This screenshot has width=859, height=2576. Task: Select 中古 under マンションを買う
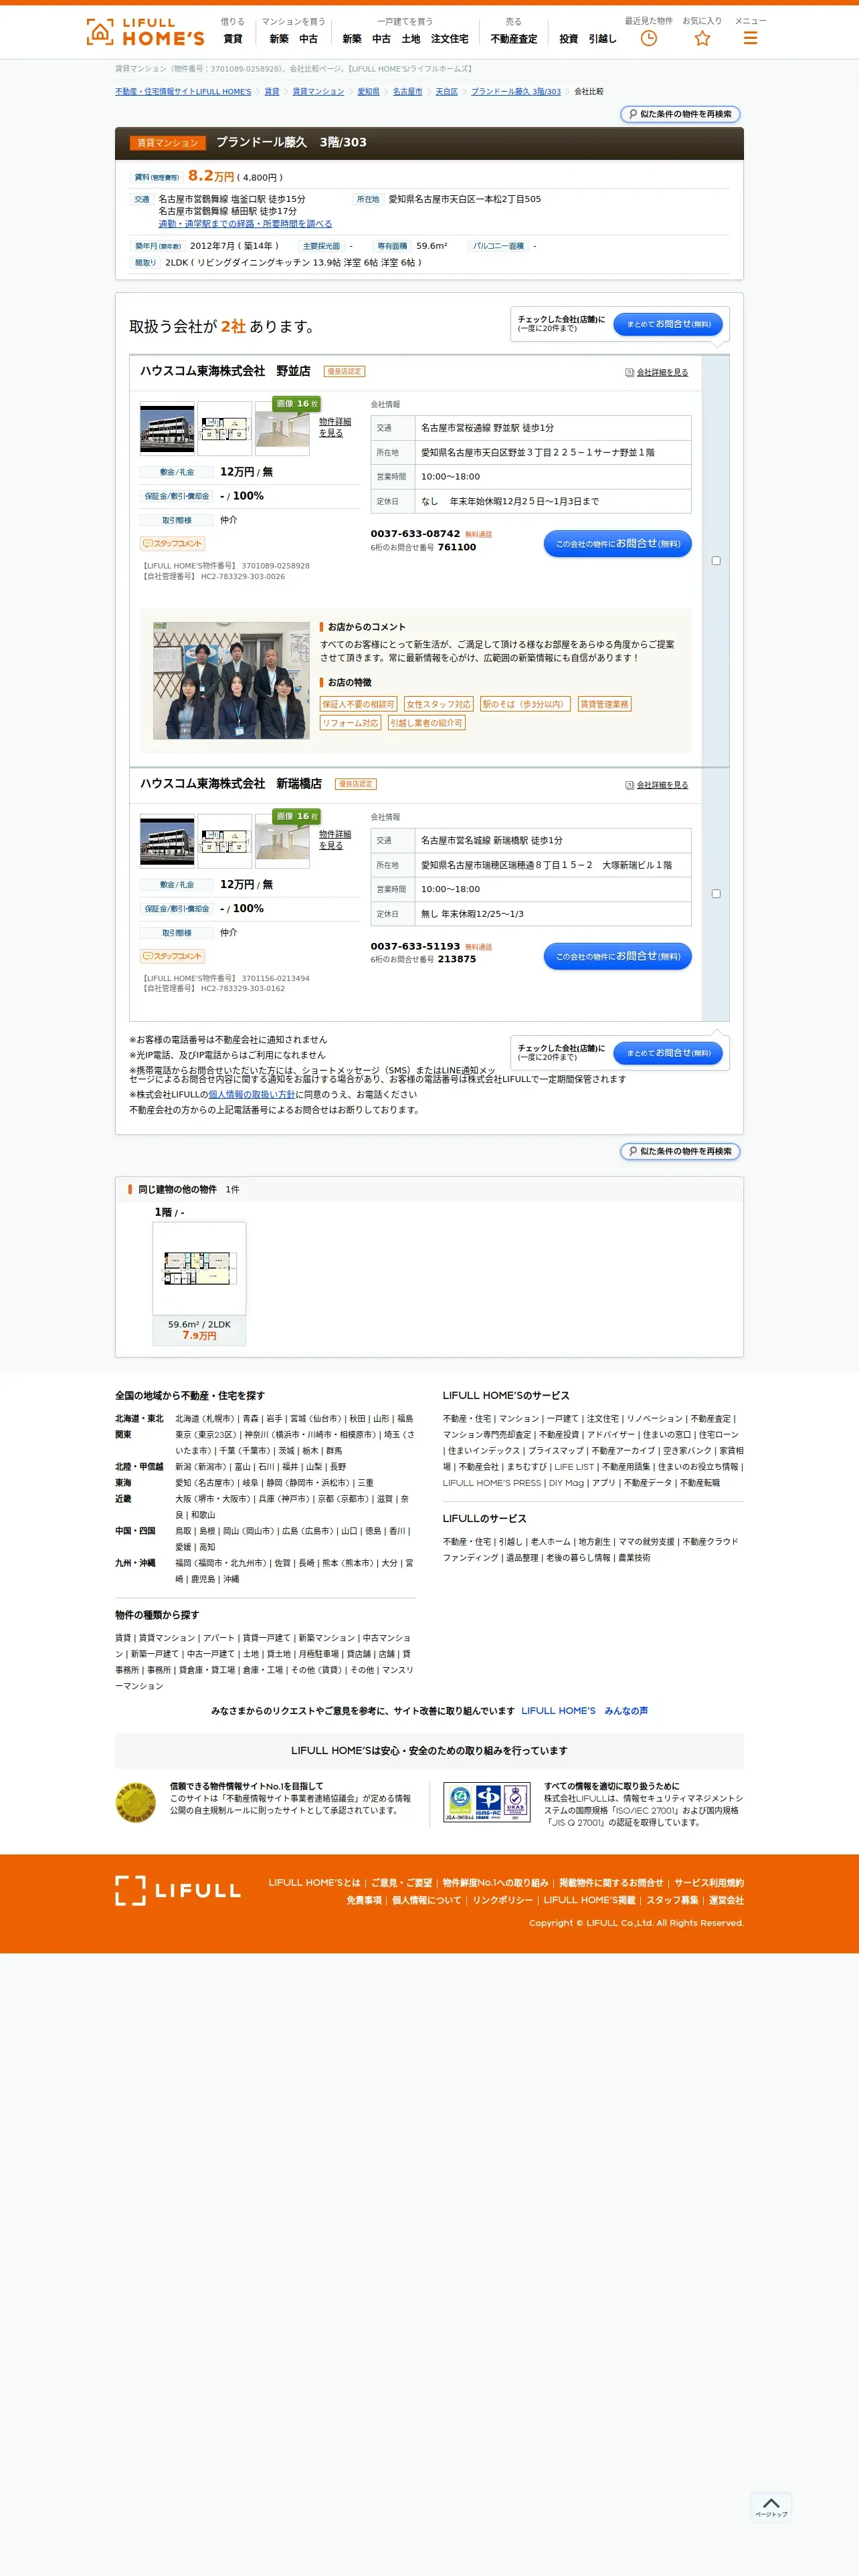click(308, 39)
